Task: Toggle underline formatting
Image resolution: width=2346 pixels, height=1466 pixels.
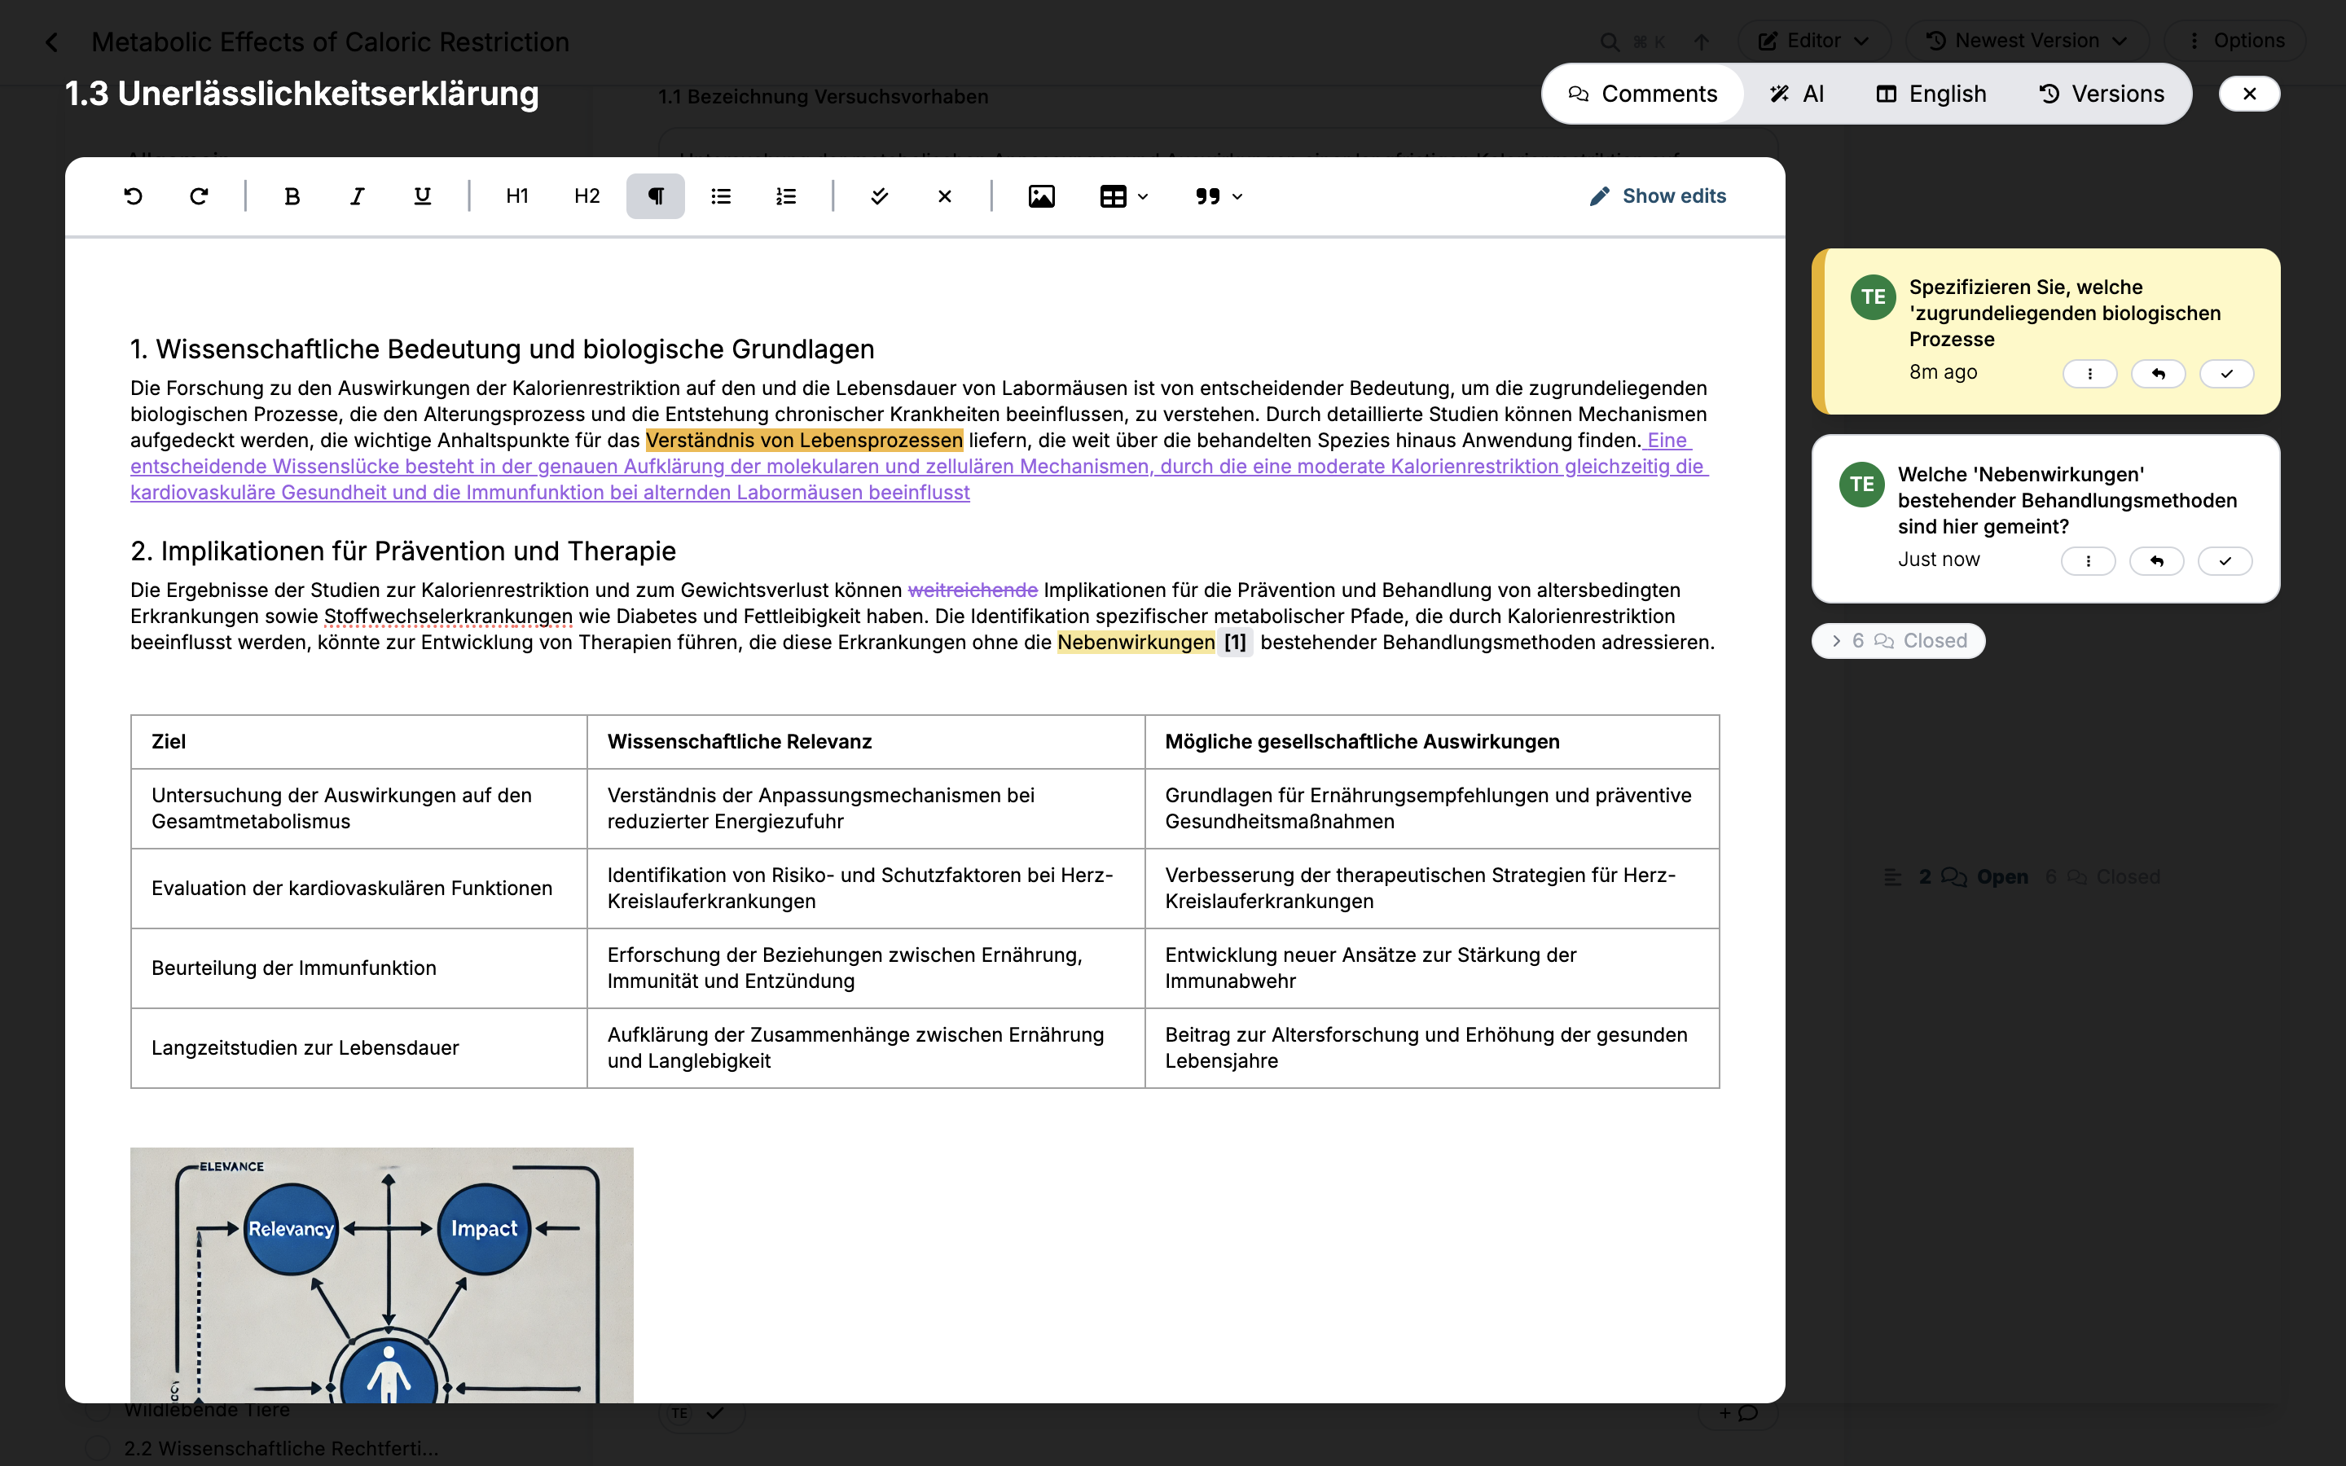Action: coord(422,195)
